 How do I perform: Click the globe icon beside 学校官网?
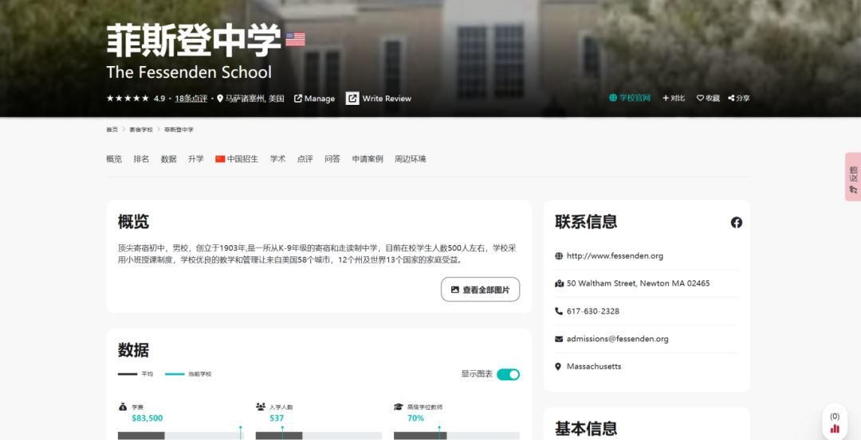click(613, 98)
